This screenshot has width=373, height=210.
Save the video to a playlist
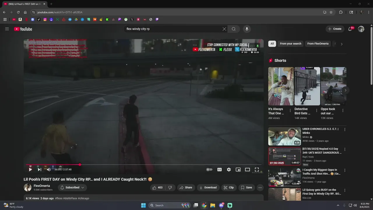click(247, 188)
